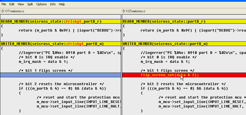Open the View menu
246x115 pixels.
[x=21, y=4]
